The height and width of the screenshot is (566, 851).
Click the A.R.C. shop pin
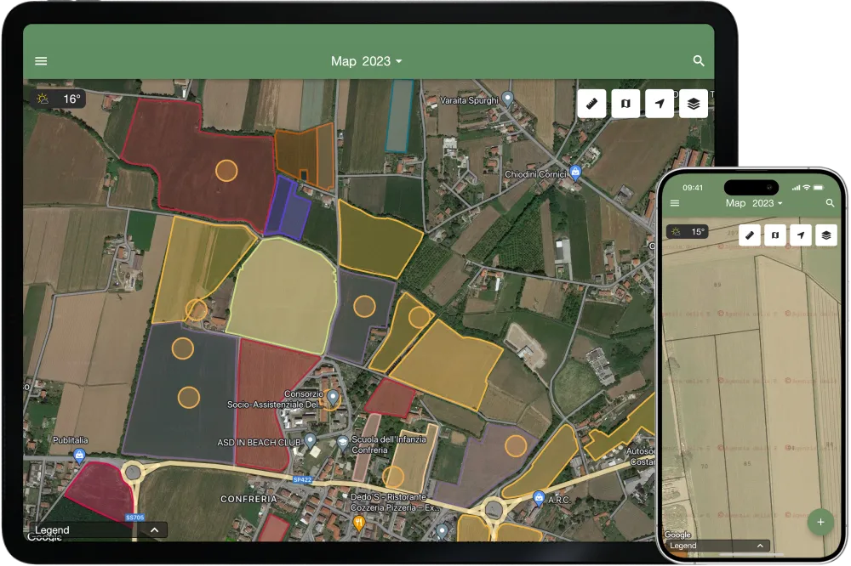click(x=539, y=498)
